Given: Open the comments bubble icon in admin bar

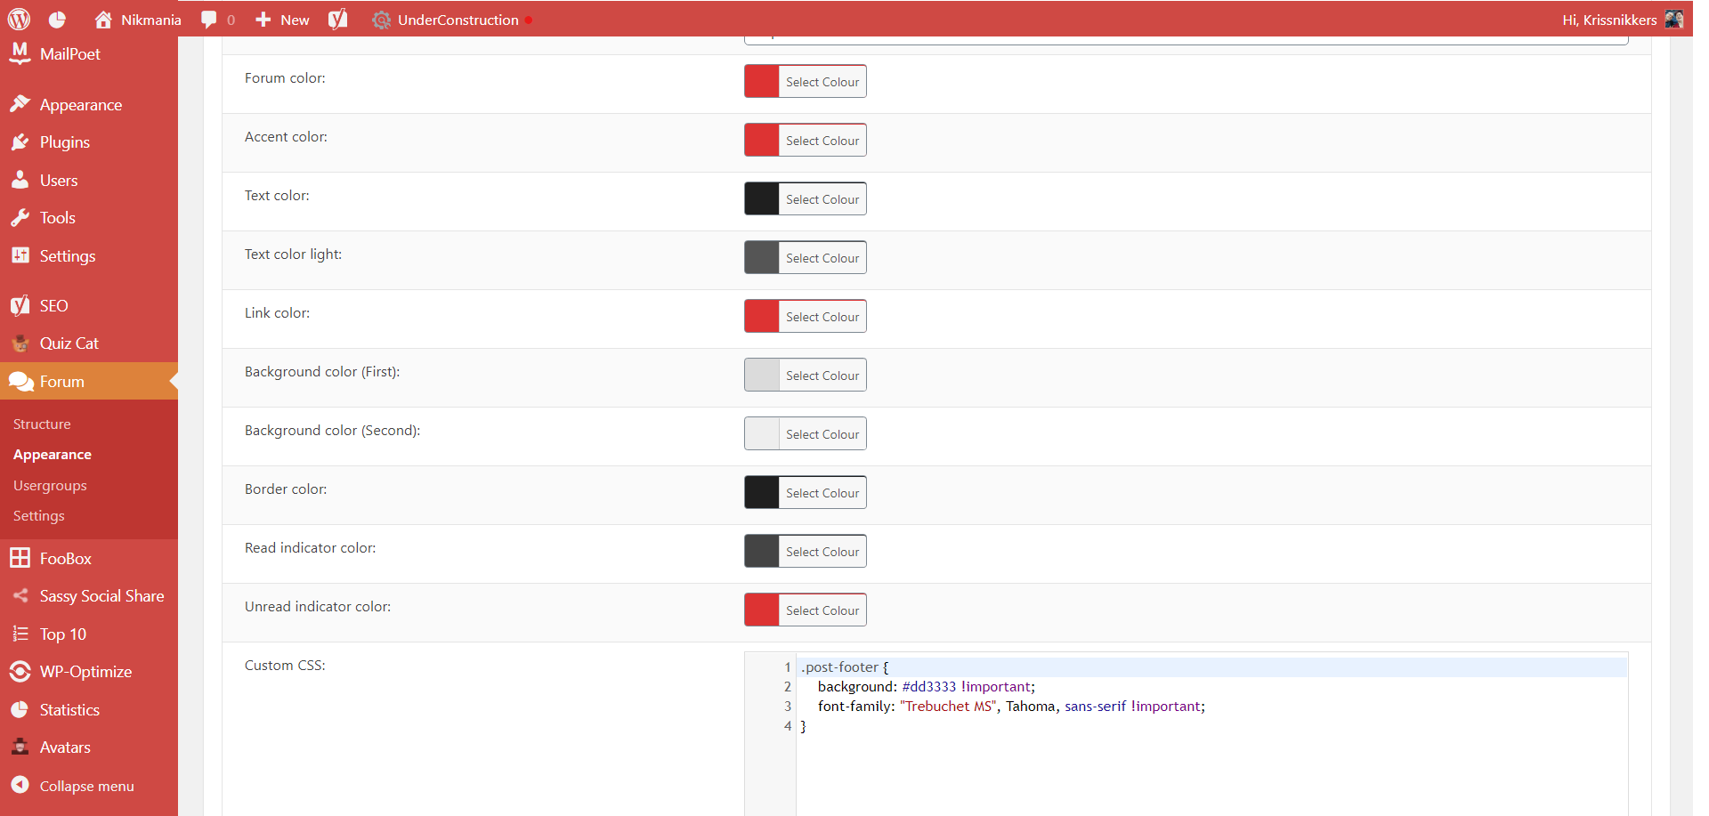Looking at the screenshot, I should coord(209,20).
